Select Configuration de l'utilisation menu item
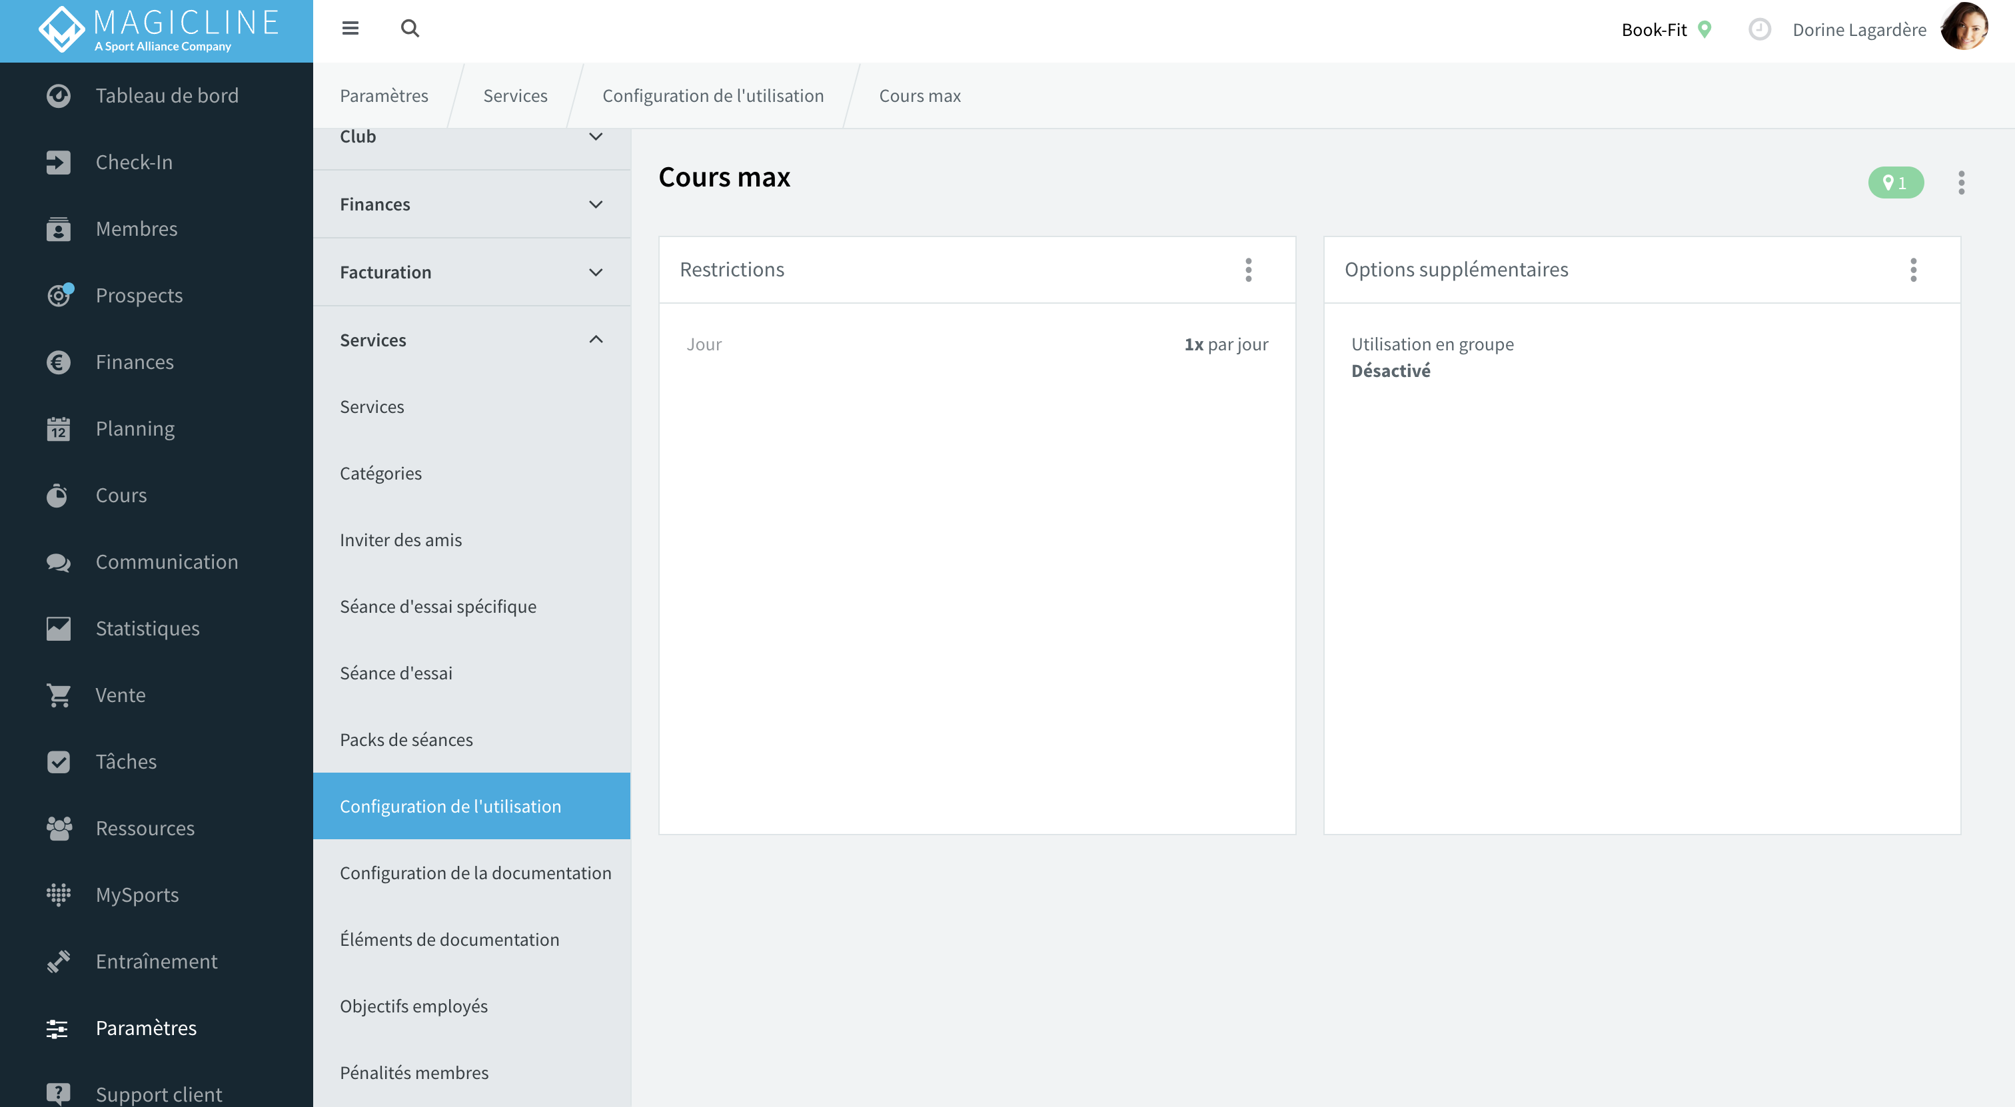This screenshot has height=1107, width=2015. click(472, 806)
